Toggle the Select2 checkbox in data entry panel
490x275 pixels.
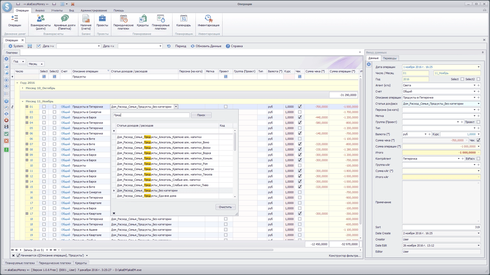coord(479,79)
